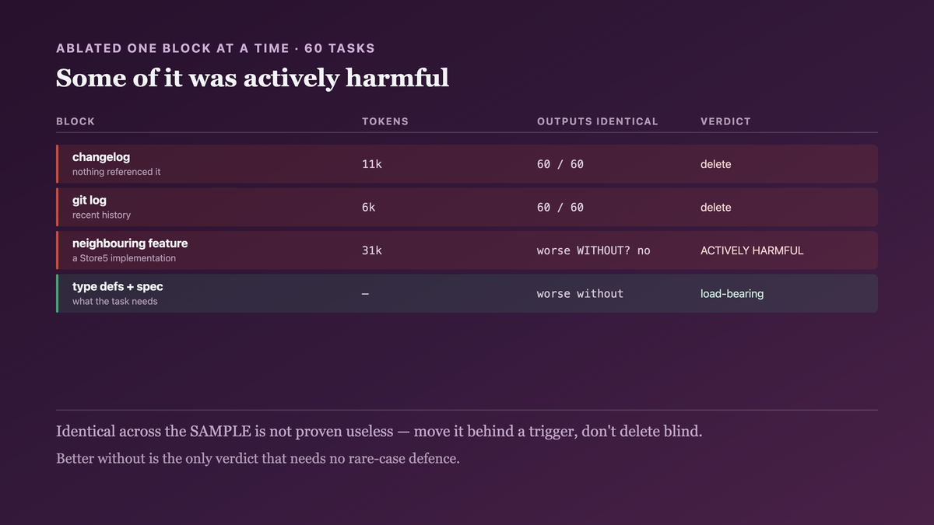Click 'a Store5 implementation' subtitle
Image resolution: width=934 pixels, height=525 pixels.
[x=125, y=258]
